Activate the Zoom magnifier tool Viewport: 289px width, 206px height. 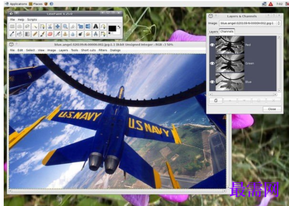(65, 26)
